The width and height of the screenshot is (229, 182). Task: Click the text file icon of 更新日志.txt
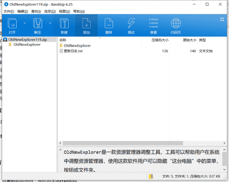tap(61, 51)
